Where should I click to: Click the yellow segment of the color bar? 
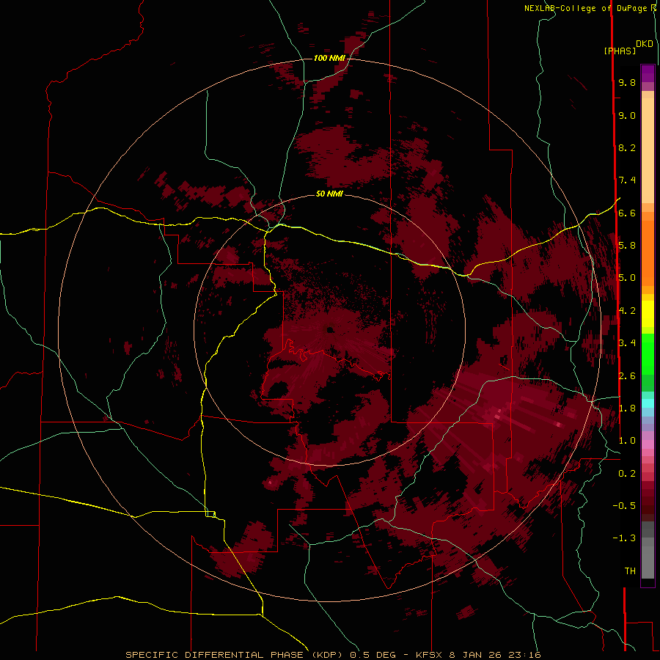(x=648, y=314)
